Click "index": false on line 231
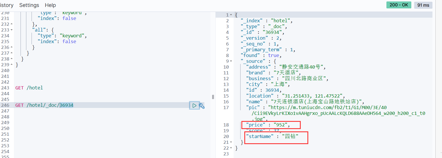Image resolution: width=442 pixels, height=158 pixels. tap(57, 18)
